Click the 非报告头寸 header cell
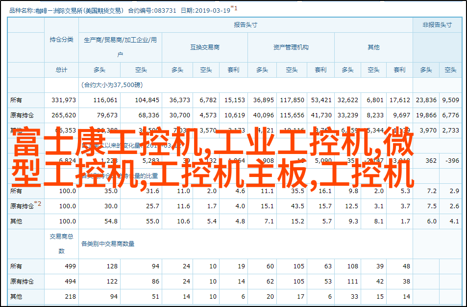 (437, 25)
